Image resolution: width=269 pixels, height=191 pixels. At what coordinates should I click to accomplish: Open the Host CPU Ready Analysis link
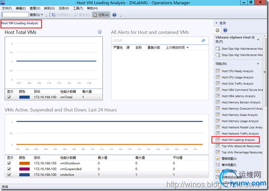tap(238, 71)
